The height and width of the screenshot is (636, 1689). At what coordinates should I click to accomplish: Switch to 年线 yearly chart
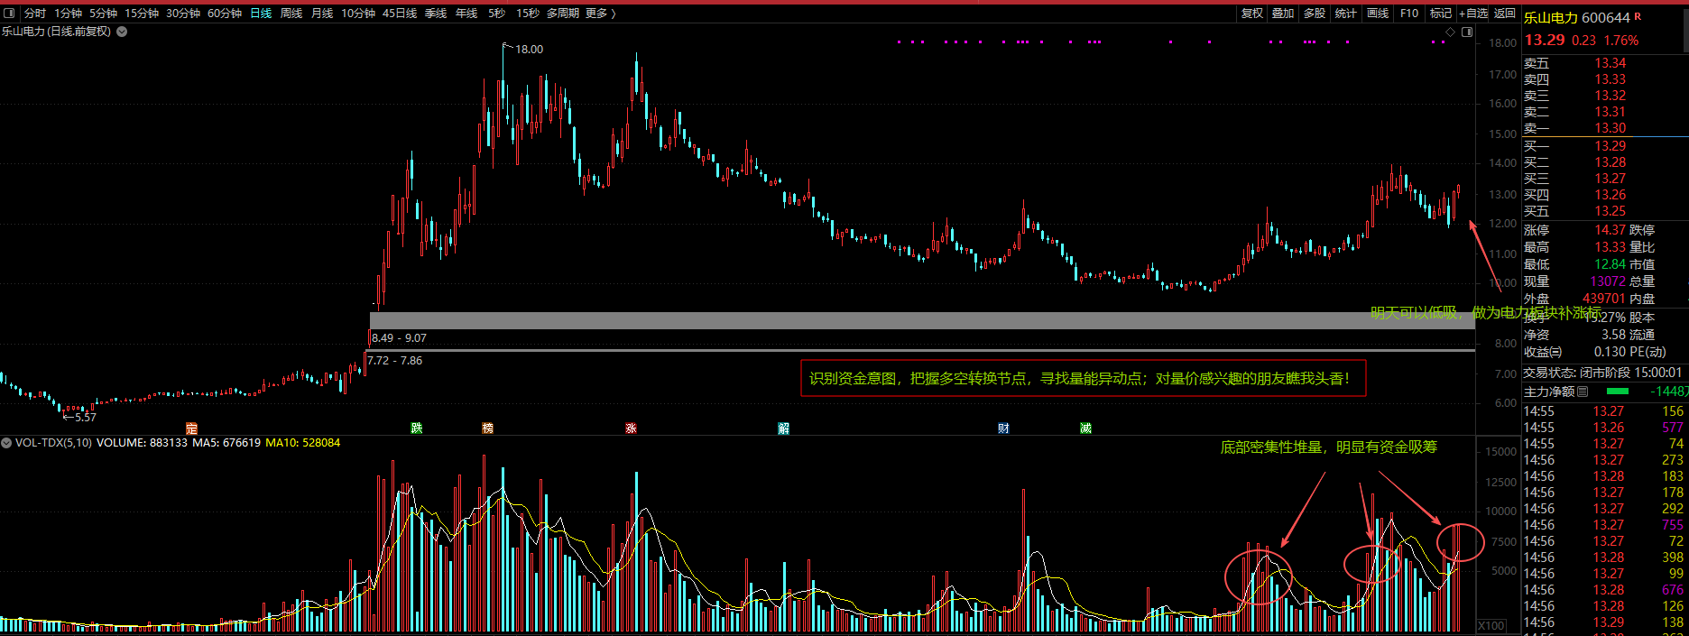(x=466, y=14)
